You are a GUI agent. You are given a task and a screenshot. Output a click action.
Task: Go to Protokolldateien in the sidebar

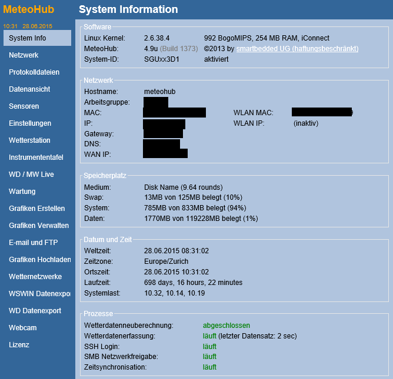(34, 72)
